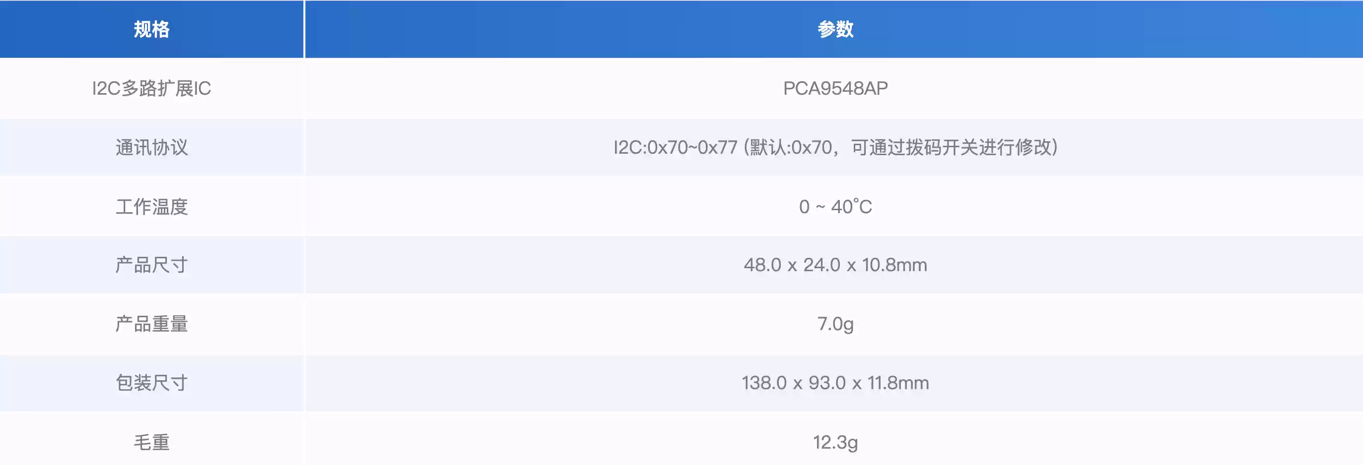Select the 通讯协议 row label
The height and width of the screenshot is (465, 1363).
151,147
